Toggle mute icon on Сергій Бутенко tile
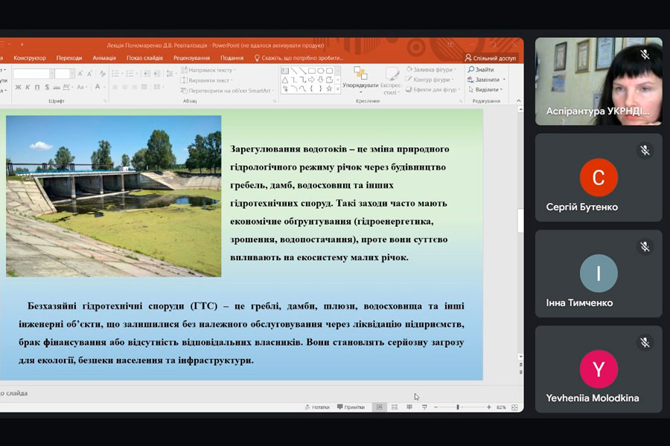 645,150
